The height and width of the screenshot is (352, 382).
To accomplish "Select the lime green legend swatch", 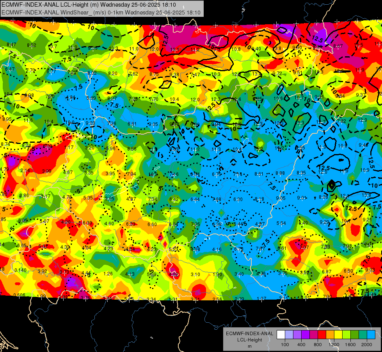I will tap(346, 335).
